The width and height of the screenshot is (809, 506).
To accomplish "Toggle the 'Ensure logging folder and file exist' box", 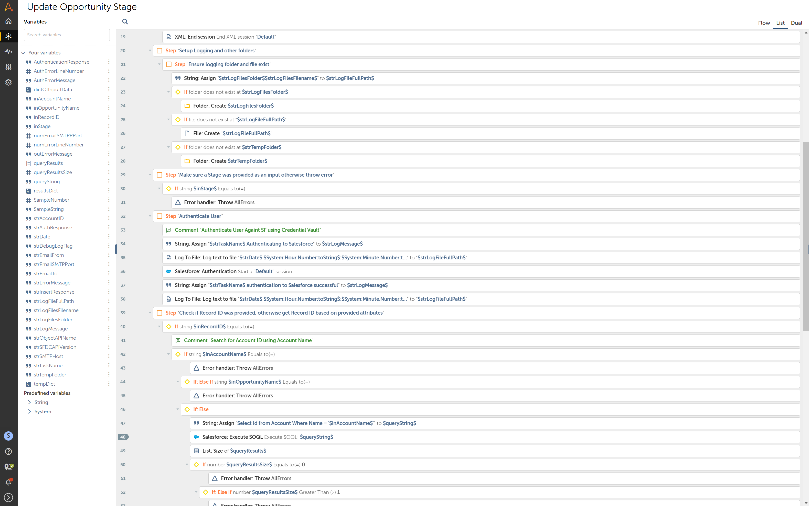I will point(169,64).
